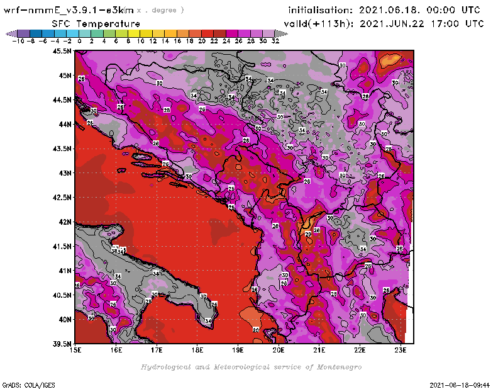
Task: Click the '-10' tick under the color scale
Action: coord(18,41)
